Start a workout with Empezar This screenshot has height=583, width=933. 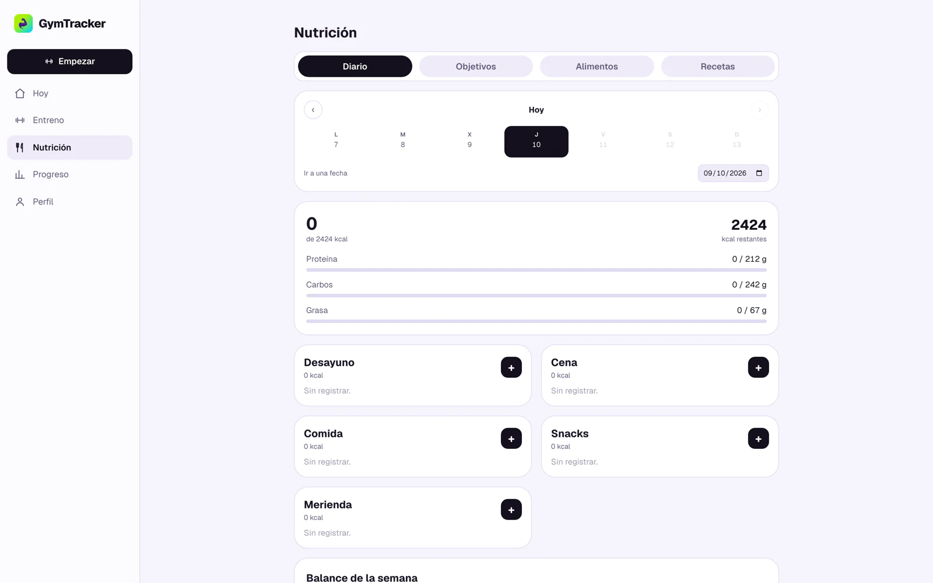coord(69,61)
